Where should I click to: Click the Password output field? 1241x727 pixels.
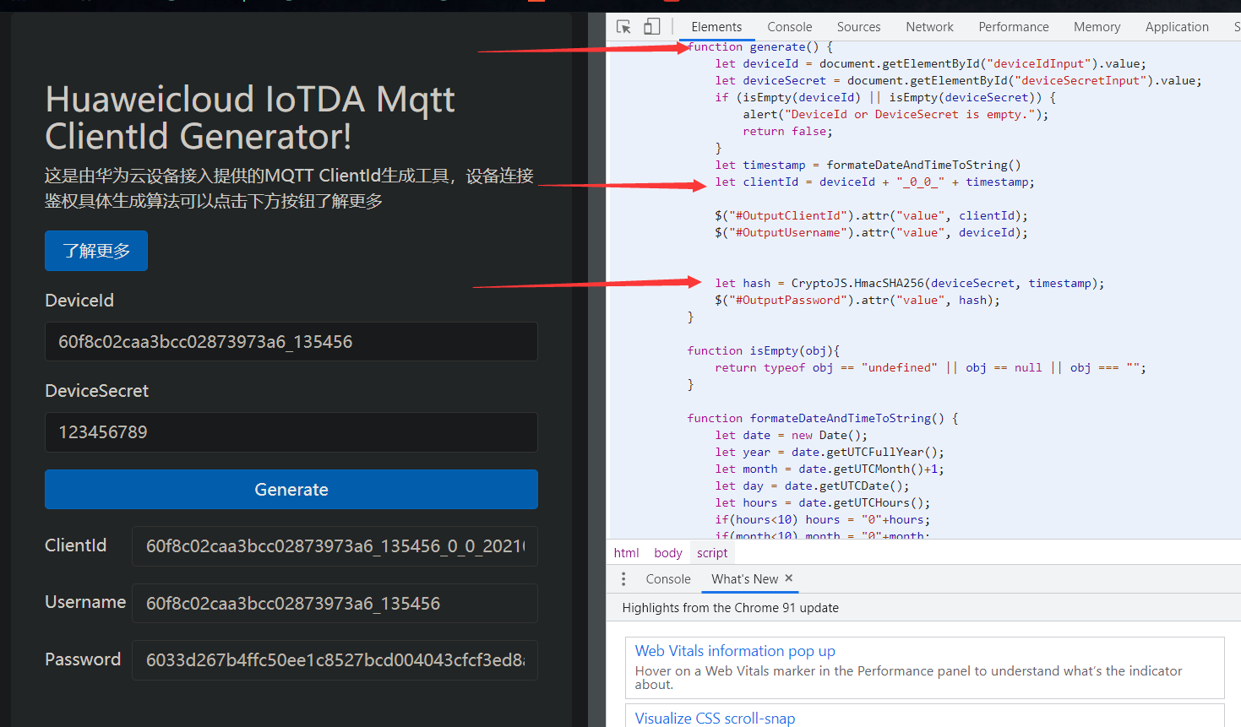tap(335, 660)
